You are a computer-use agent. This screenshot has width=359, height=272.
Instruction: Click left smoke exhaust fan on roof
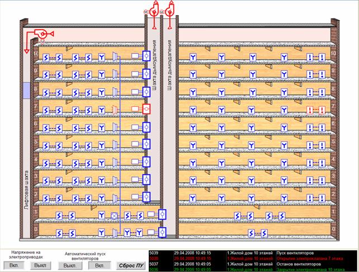click(154, 11)
